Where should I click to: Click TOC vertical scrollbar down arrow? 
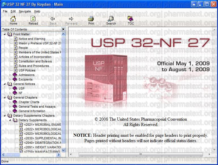(x=63, y=150)
